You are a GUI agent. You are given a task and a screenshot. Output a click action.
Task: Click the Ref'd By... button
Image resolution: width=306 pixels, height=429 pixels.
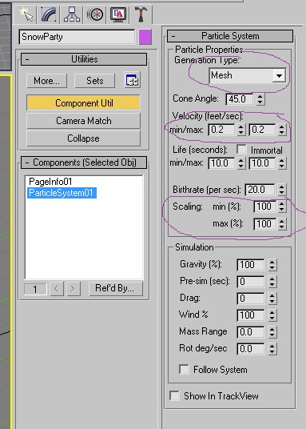116,288
